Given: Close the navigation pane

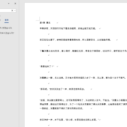Looking at the screenshot, I should (15, 3).
